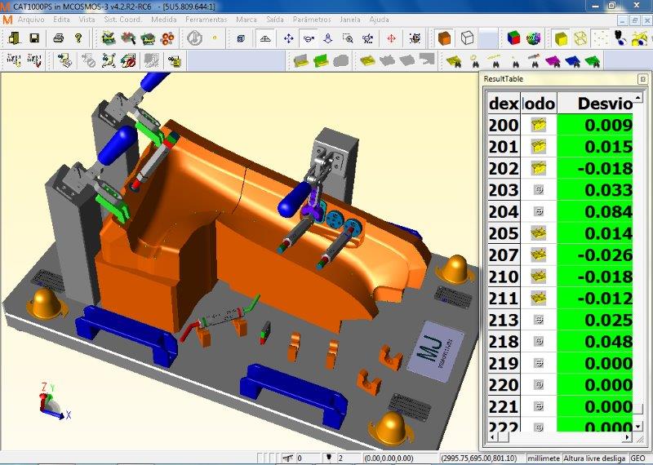Click the magenta surface binoculars icon
The image size is (653, 465).
click(x=553, y=62)
